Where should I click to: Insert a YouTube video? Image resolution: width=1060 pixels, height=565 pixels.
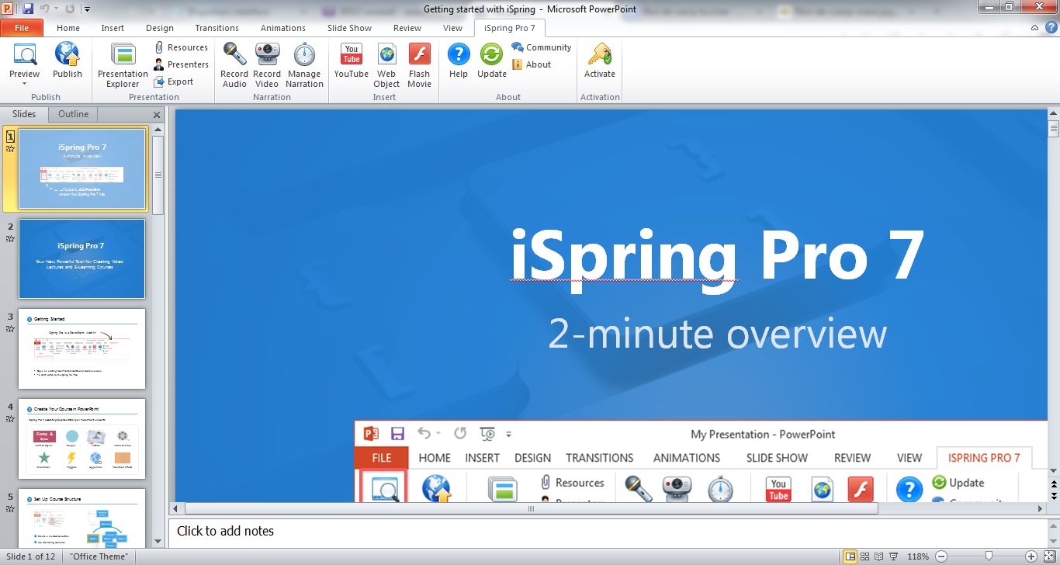[352, 61]
